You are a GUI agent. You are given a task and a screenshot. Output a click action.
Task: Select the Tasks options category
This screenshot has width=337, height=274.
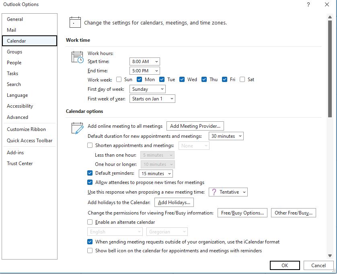(x=29, y=74)
